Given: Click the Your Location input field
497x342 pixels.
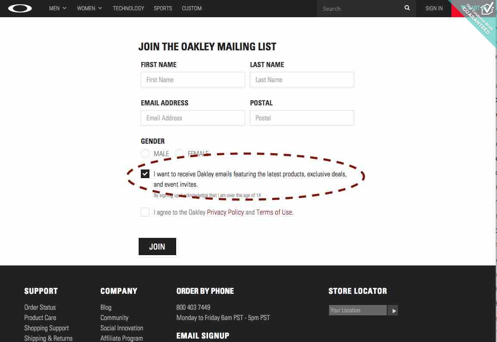Looking at the screenshot, I should [358, 310].
